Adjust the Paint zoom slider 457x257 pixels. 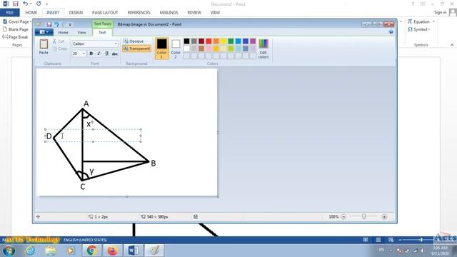pyautogui.click(x=363, y=216)
